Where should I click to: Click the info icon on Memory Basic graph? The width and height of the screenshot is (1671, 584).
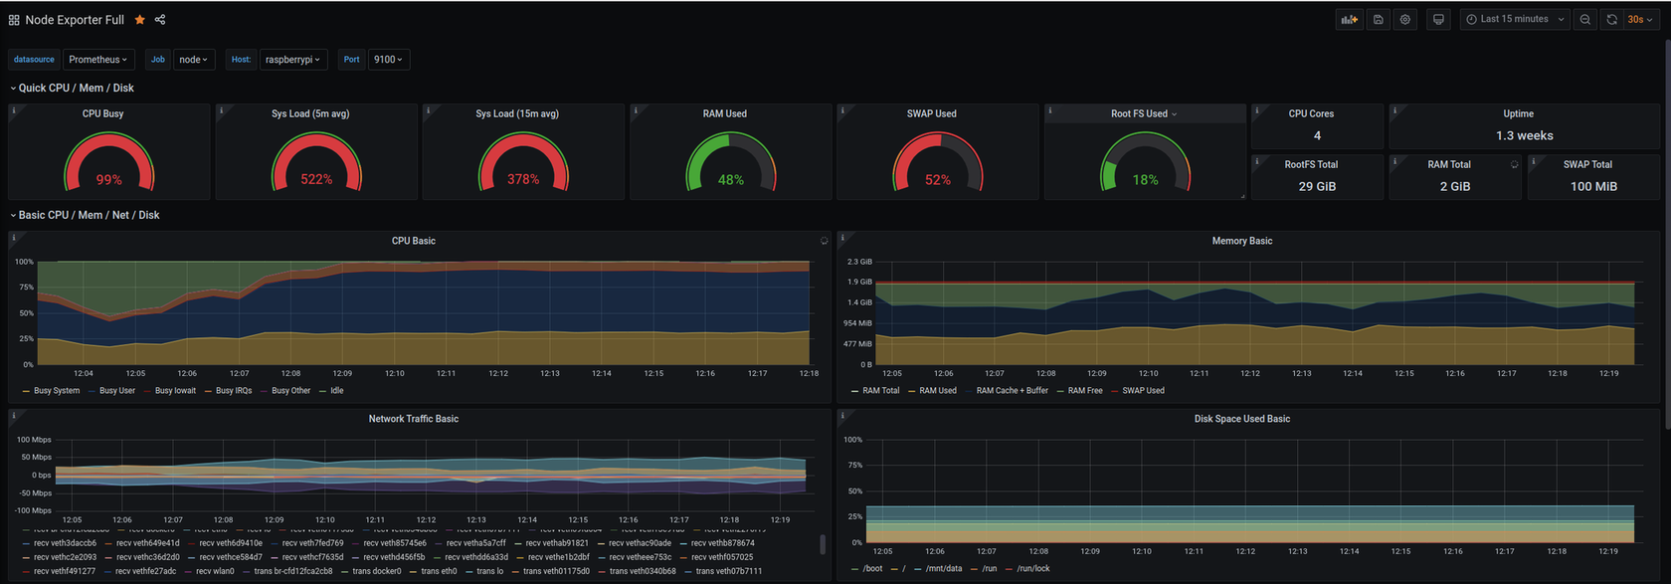pyautogui.click(x=842, y=238)
